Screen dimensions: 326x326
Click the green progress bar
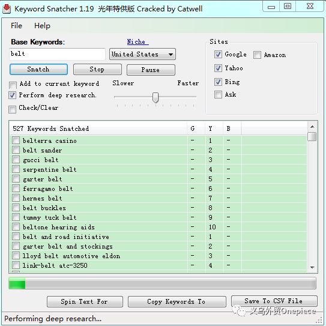pyautogui.click(x=162, y=283)
